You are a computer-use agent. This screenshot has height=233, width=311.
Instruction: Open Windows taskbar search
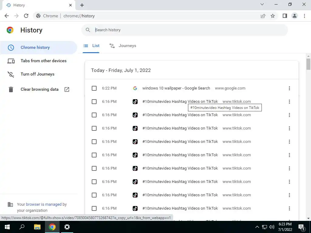(x=22, y=227)
